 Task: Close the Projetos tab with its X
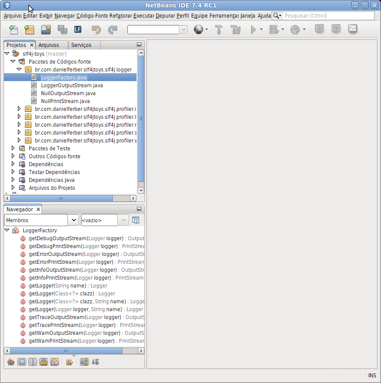tap(31, 45)
